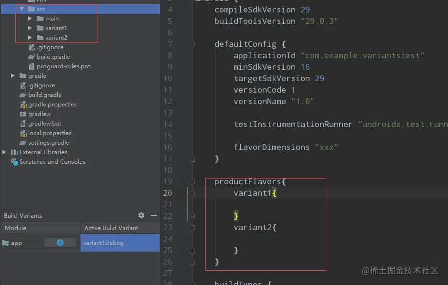Open gradle.properties file
Screen dimensions: 448x285
click(52, 105)
